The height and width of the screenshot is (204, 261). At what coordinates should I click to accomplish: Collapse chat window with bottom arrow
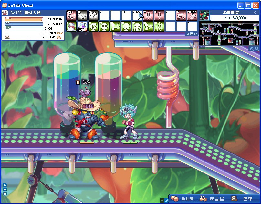[x=5, y=193]
